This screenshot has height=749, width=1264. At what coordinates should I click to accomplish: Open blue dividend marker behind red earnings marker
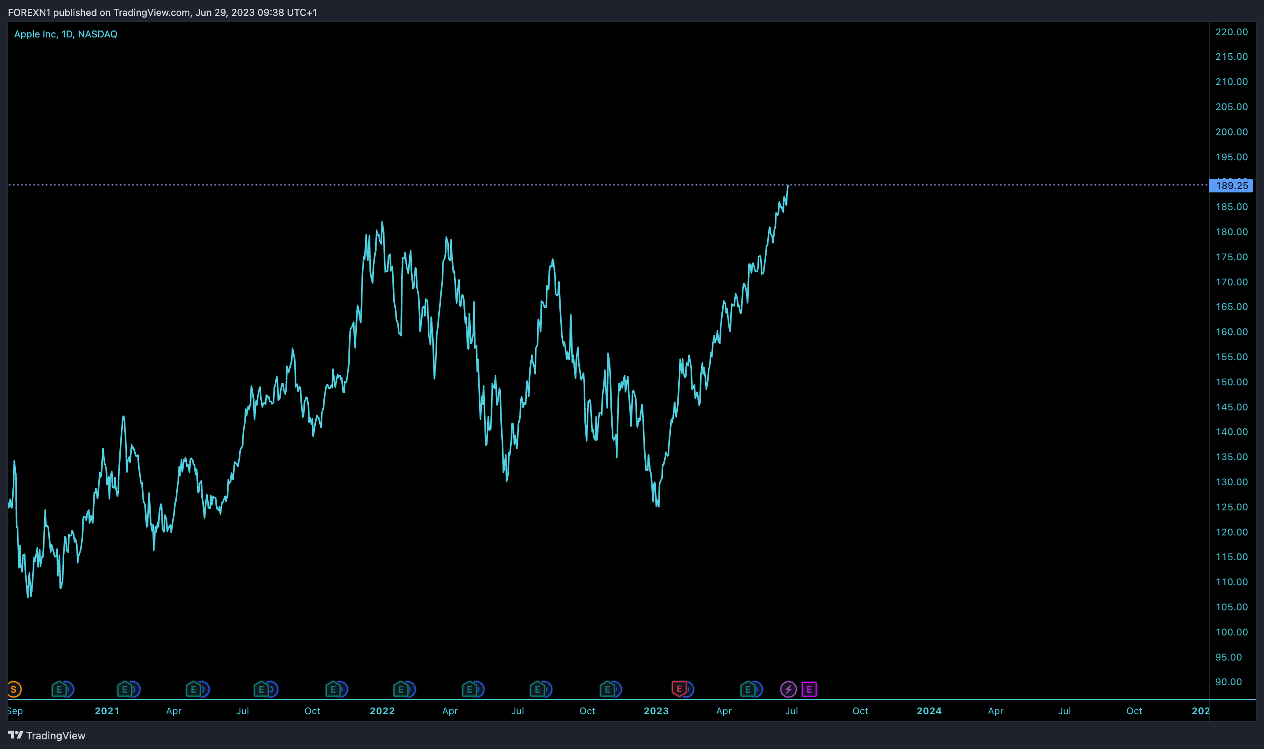(x=690, y=689)
